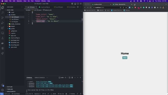The width and height of the screenshot is (168, 95).
Task: Open the Accounts icon in activity bar
Action: click(2, 85)
